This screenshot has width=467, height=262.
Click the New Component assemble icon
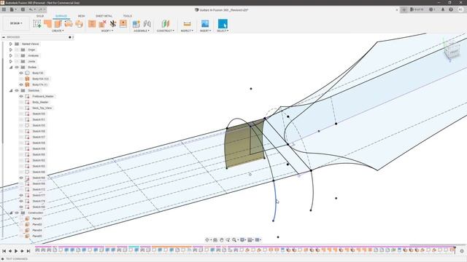pyautogui.click(x=136, y=24)
